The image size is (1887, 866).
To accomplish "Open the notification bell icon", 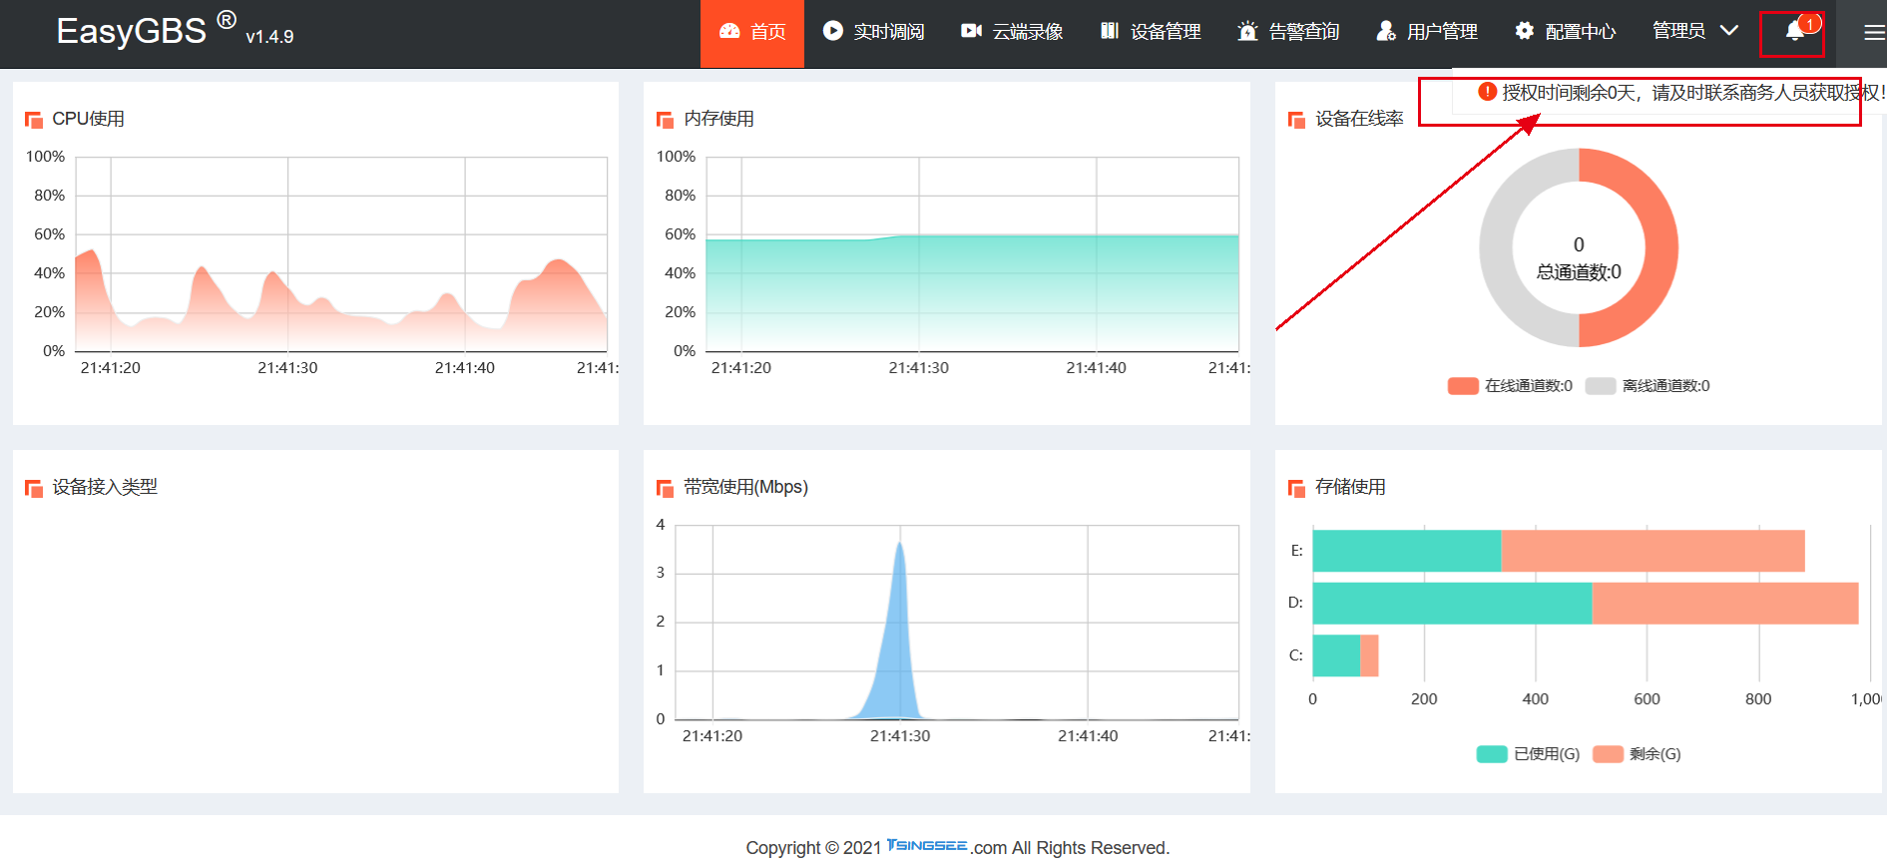I will click(1794, 31).
